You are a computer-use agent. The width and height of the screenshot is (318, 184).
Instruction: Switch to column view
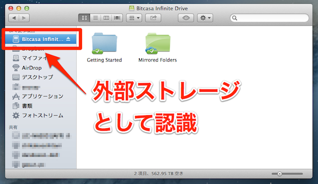[x=106, y=18]
